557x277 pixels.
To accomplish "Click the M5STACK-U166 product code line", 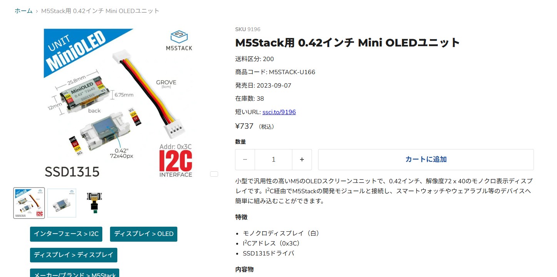I will [x=275, y=72].
